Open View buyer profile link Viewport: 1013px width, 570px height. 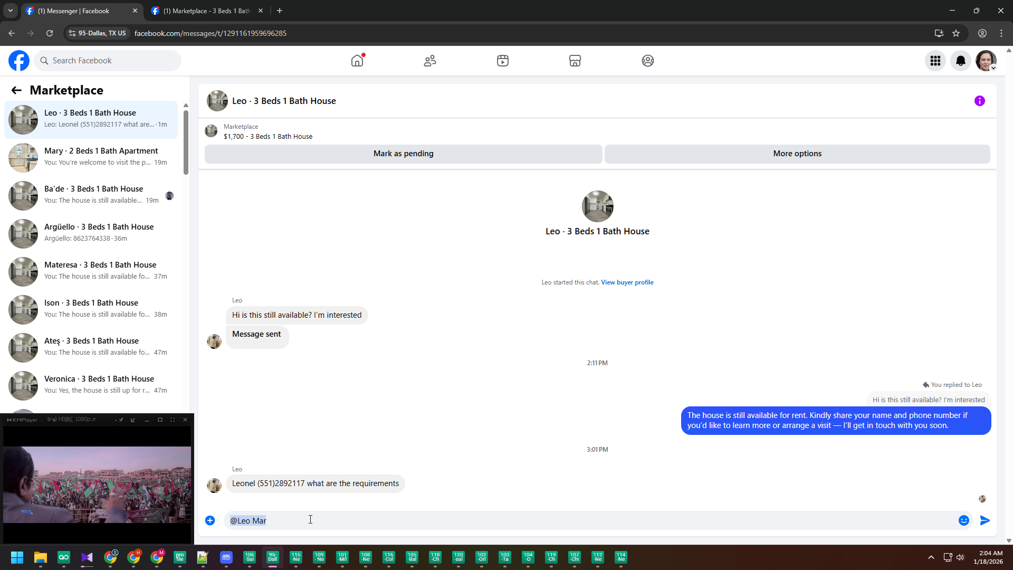(627, 282)
